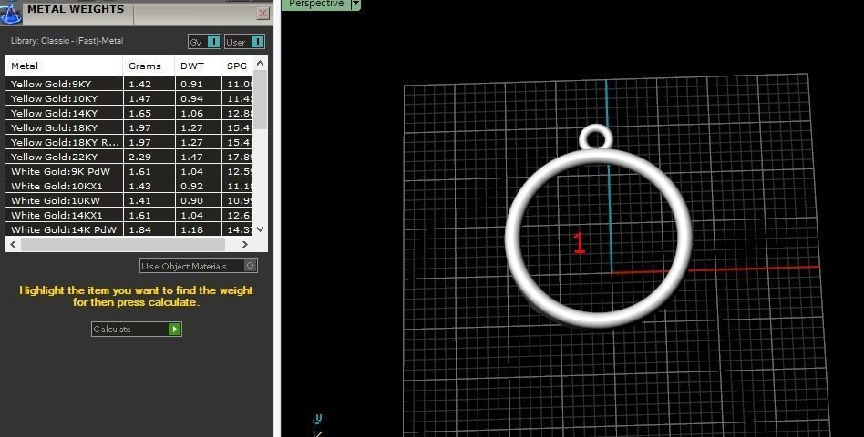864x437 pixels.
Task: Select the White Gold:14K PdW row
Action: click(x=129, y=229)
